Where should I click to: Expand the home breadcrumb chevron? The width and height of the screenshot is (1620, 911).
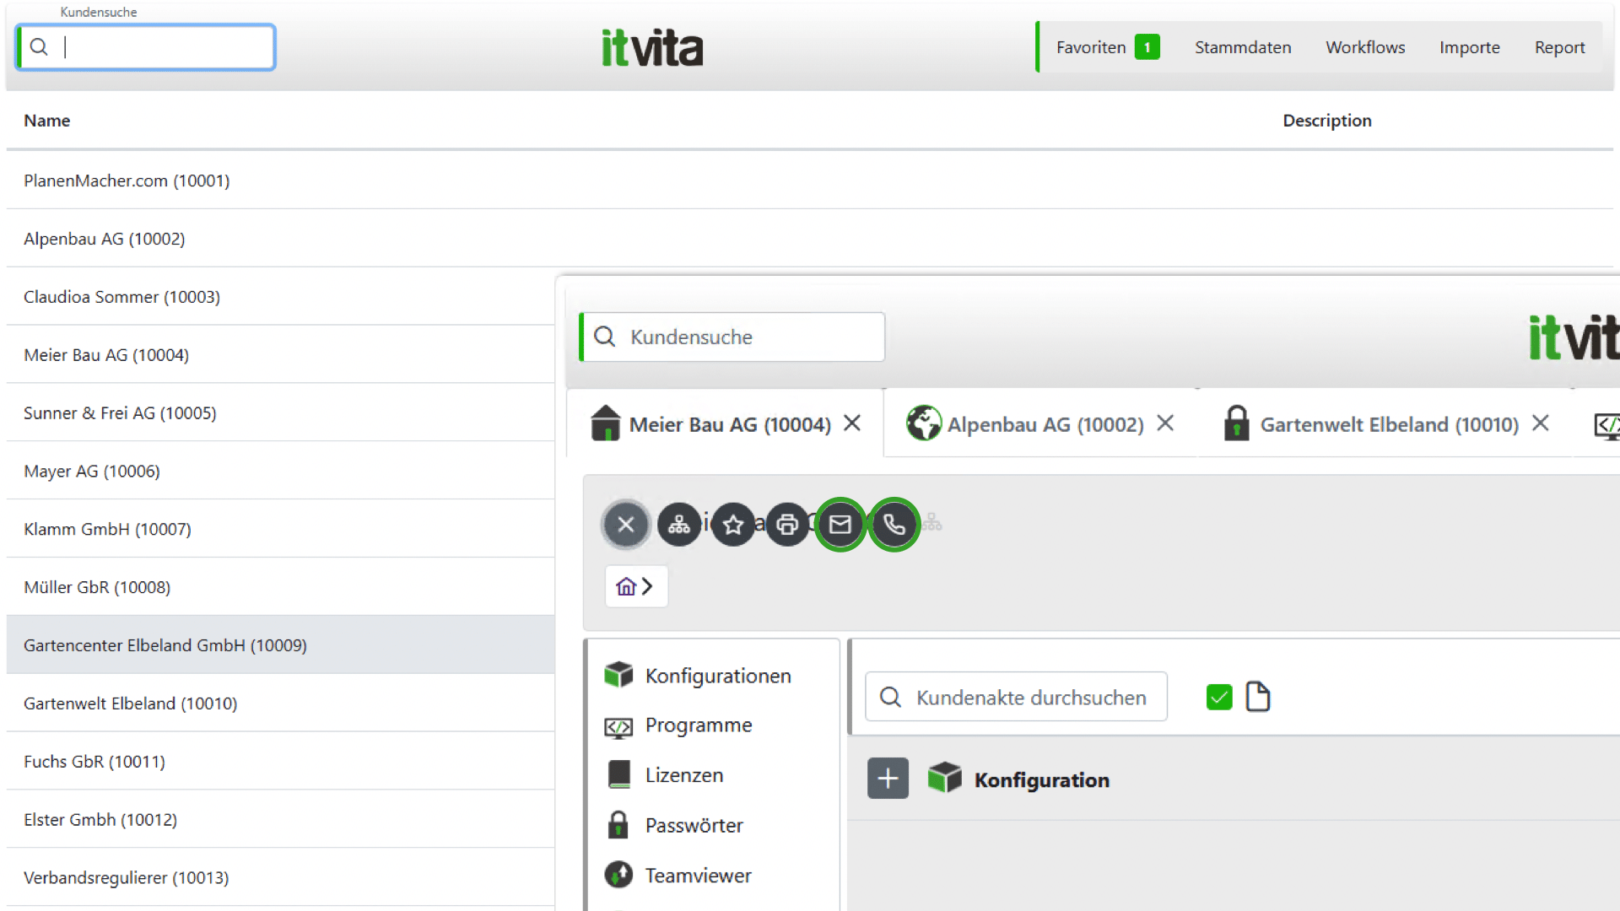pyautogui.click(x=647, y=586)
